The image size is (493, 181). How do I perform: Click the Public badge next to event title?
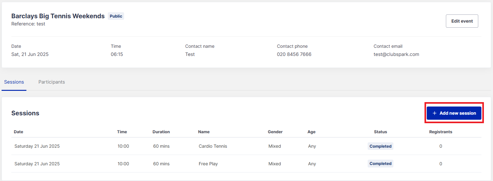click(116, 16)
